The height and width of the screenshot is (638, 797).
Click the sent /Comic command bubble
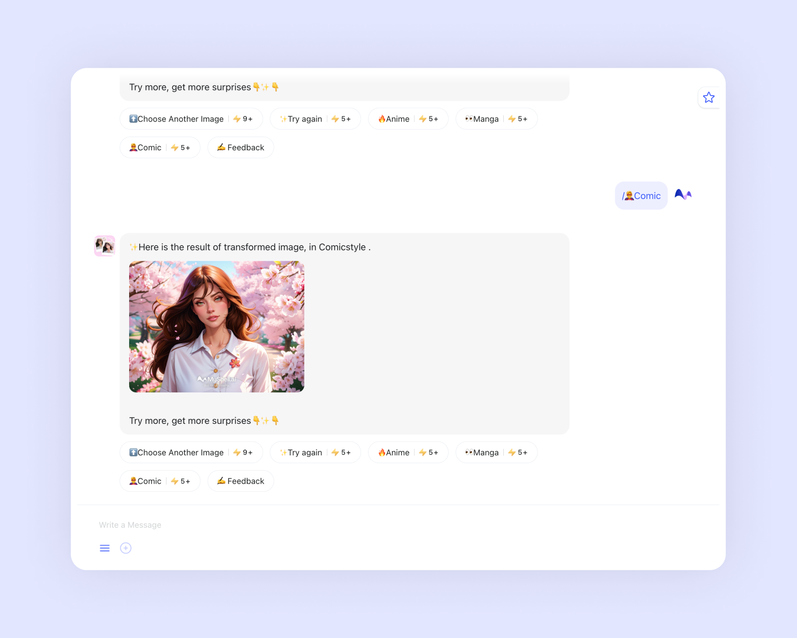(x=641, y=195)
